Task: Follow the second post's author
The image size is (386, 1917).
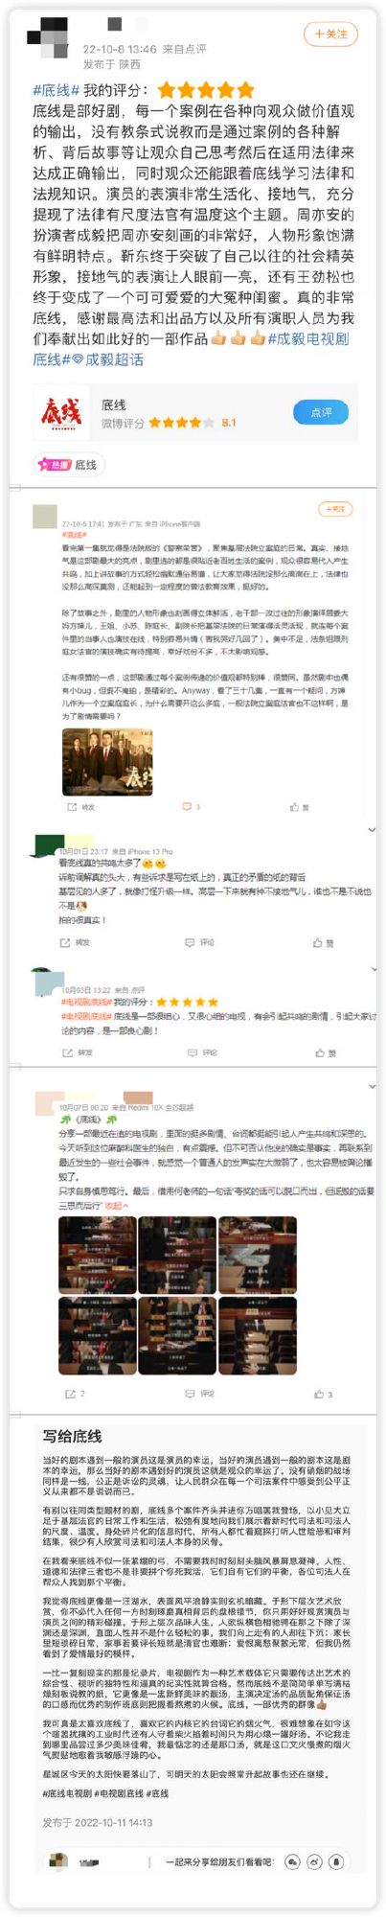Action: pyautogui.click(x=335, y=509)
